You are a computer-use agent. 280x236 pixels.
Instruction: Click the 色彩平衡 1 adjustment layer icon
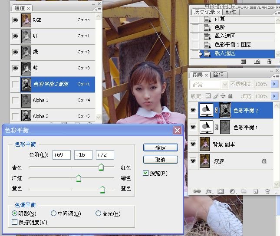[x=207, y=127]
